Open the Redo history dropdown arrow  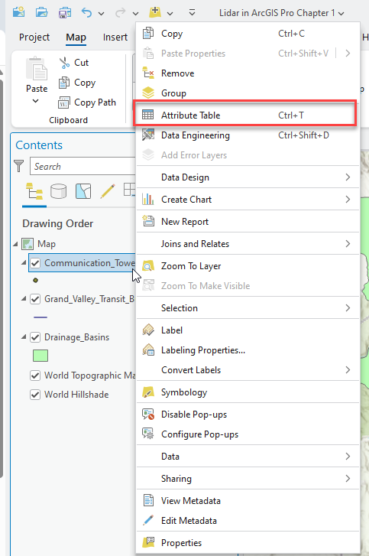click(x=136, y=14)
